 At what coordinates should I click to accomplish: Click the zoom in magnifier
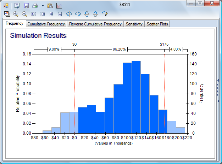tap(16, 14)
